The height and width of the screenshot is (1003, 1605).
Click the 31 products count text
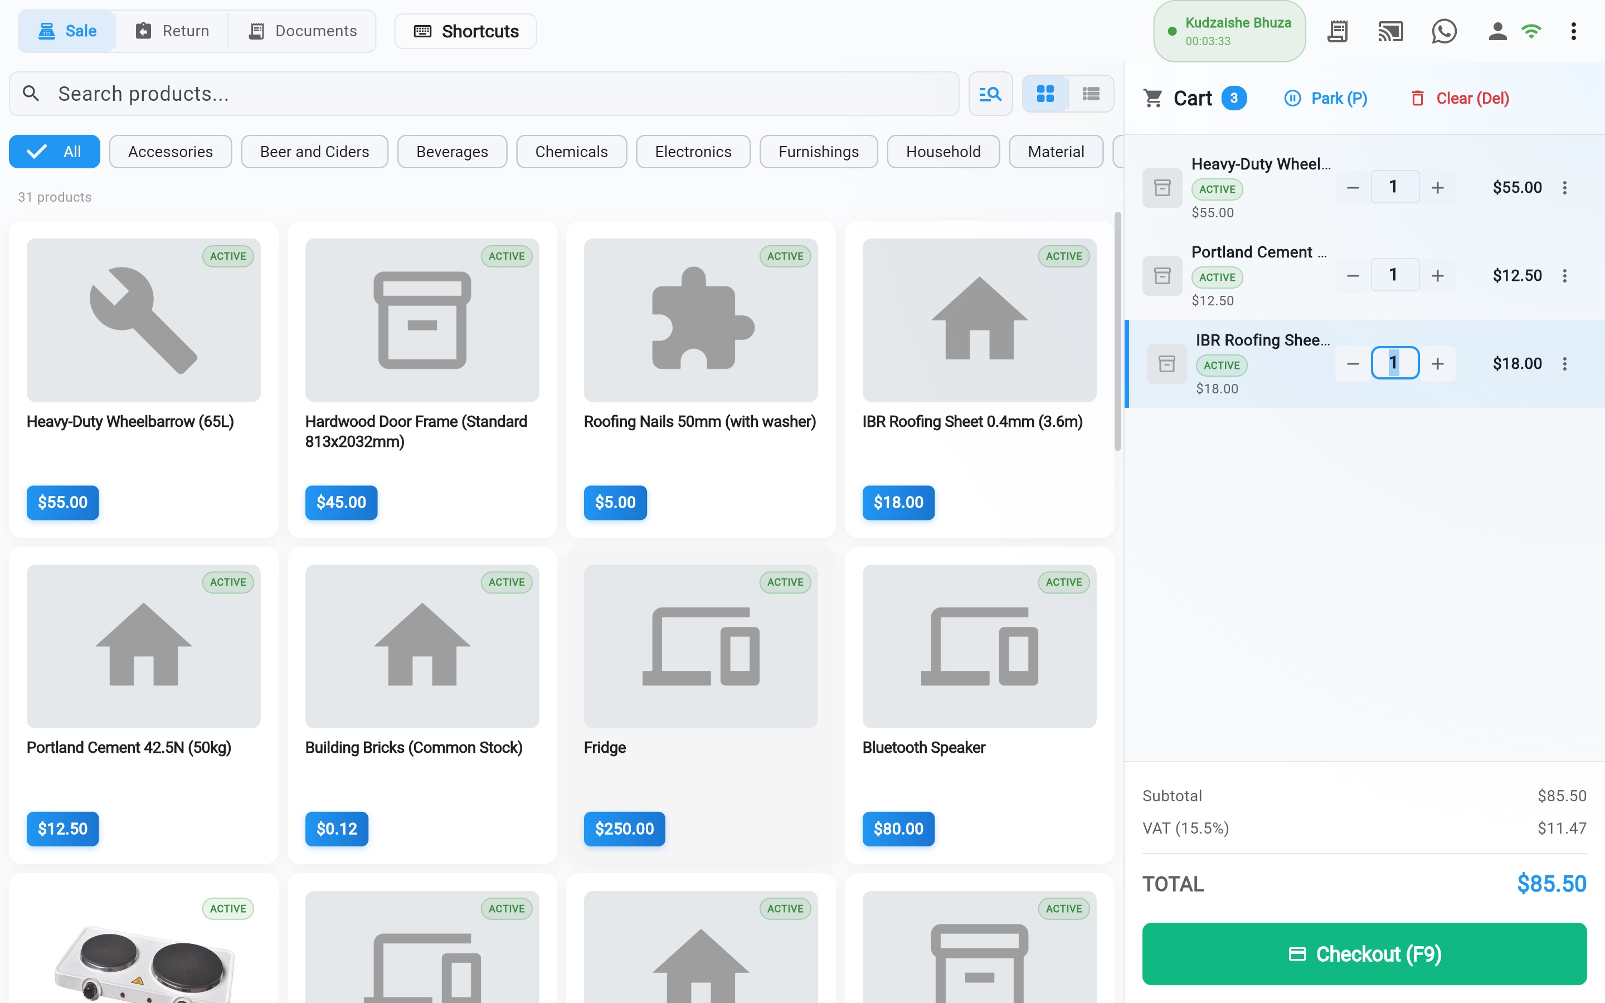tap(55, 197)
